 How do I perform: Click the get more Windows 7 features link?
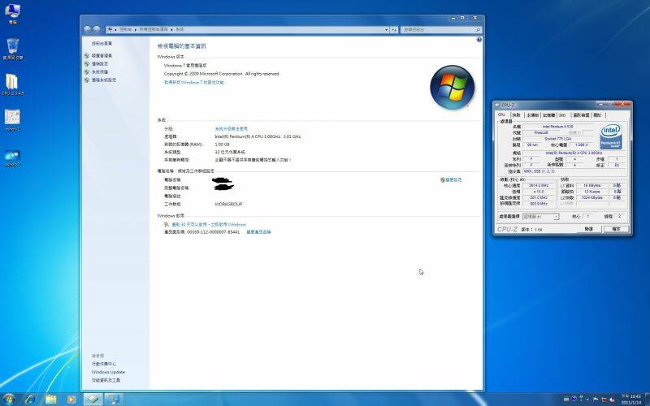click(x=193, y=83)
